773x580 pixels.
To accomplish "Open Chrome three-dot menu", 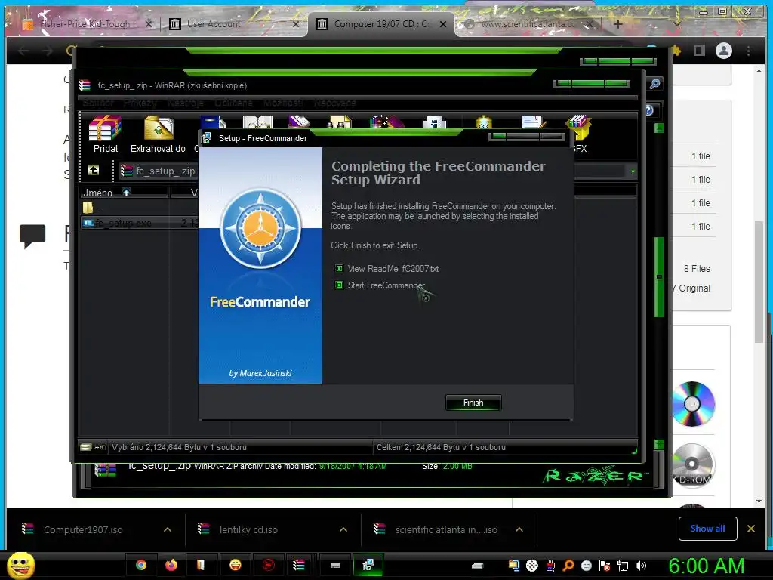I will (748, 51).
